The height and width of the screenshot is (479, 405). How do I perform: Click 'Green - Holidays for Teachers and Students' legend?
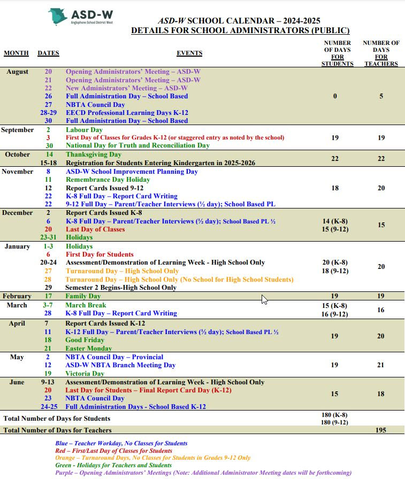(x=113, y=465)
